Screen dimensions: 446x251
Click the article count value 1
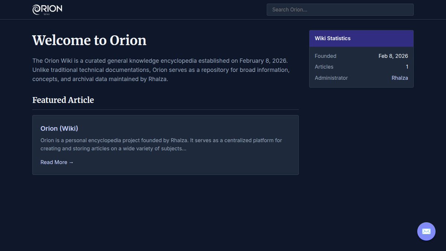tap(407, 67)
